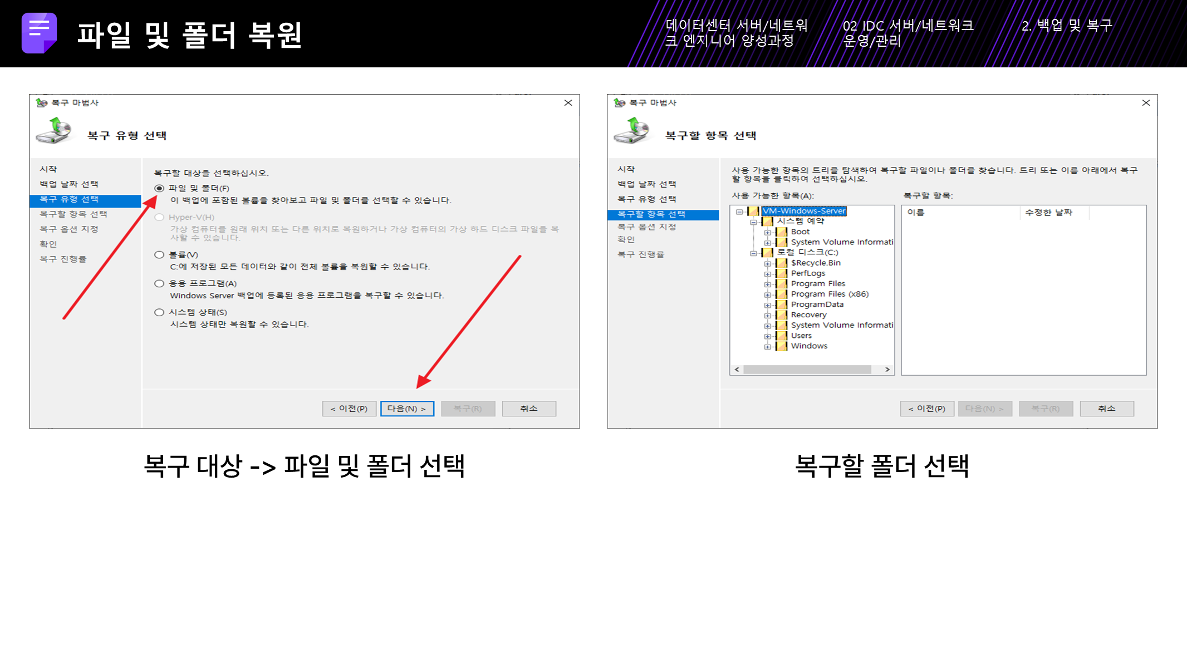
Task: Select the 볼륨(V) radio option
Action: 159,255
